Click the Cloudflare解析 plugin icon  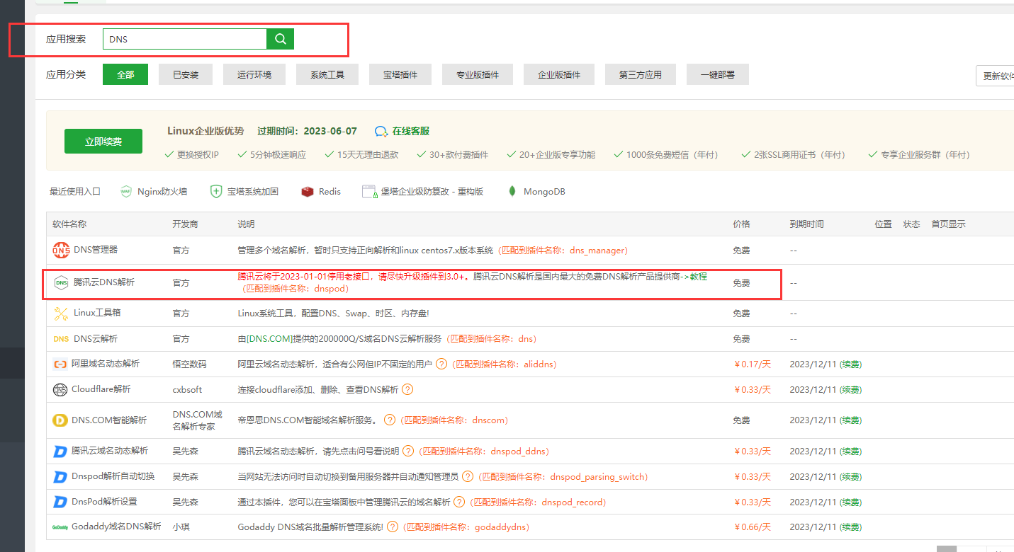60,389
